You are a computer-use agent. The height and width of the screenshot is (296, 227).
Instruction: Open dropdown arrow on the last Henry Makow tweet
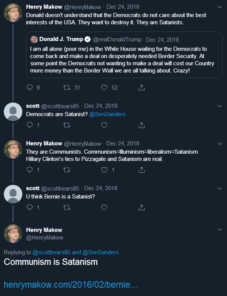coord(220,230)
